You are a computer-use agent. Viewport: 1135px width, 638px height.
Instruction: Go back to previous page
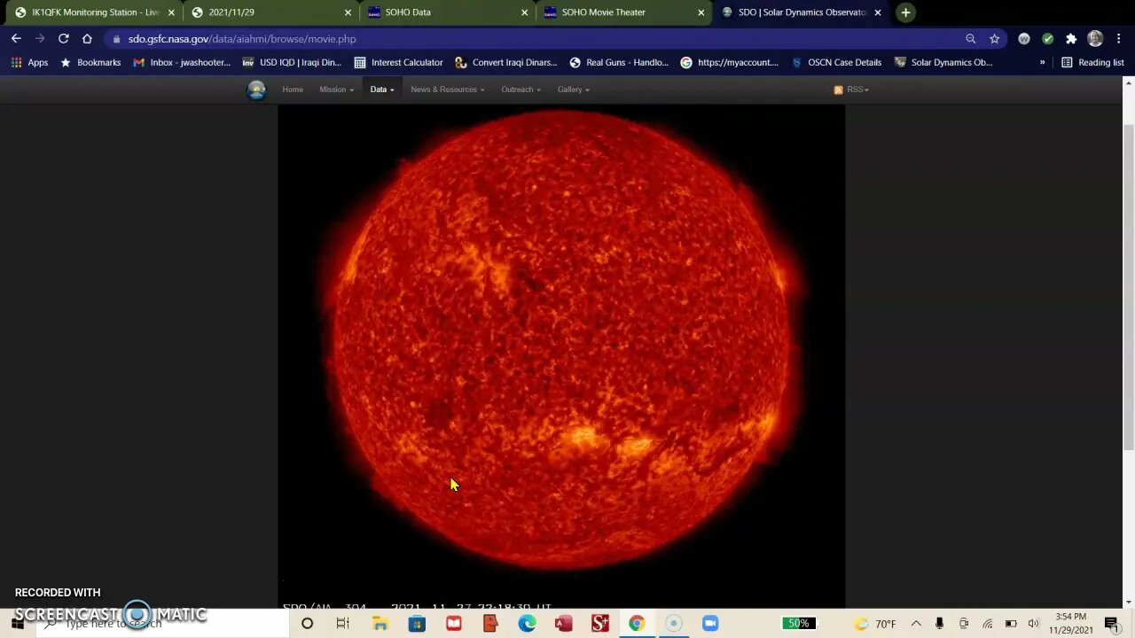click(x=16, y=39)
